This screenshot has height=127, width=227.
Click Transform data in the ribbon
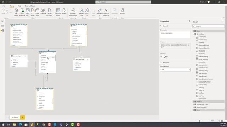click(x=58, y=12)
